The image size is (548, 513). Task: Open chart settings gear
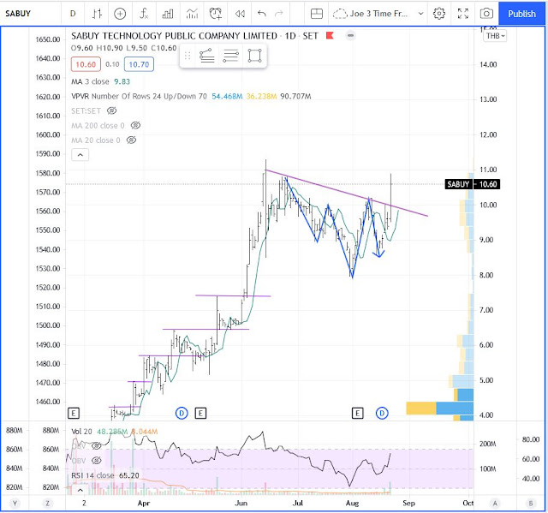point(439,14)
